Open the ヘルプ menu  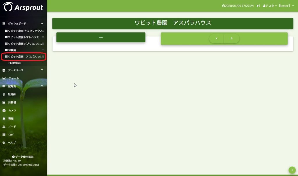[x=12, y=143]
